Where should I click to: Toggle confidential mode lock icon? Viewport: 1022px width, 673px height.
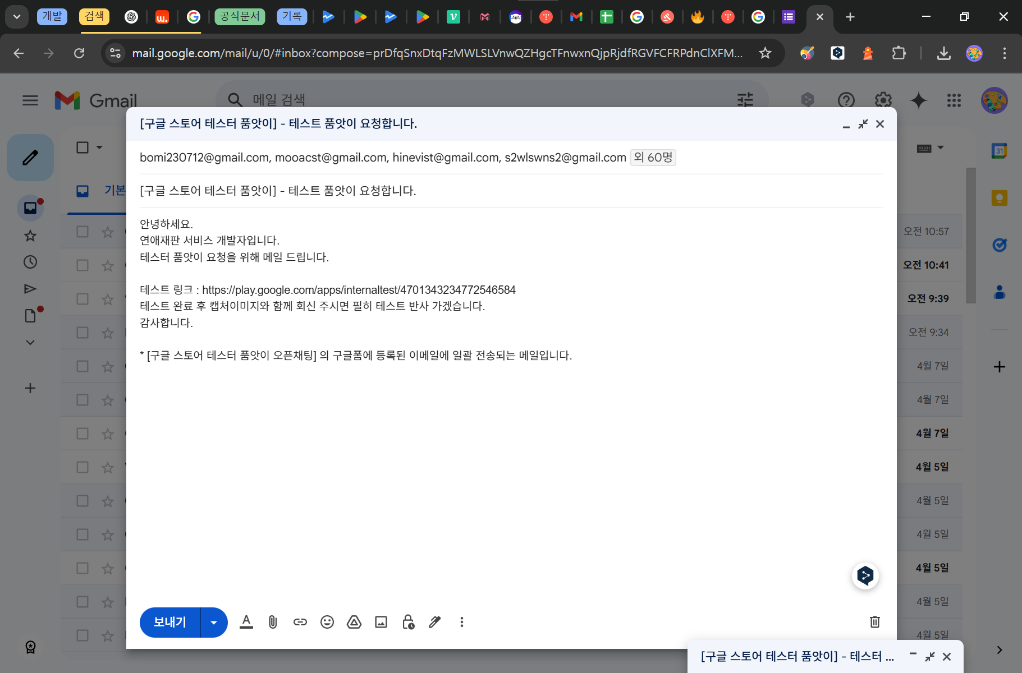pyautogui.click(x=408, y=622)
